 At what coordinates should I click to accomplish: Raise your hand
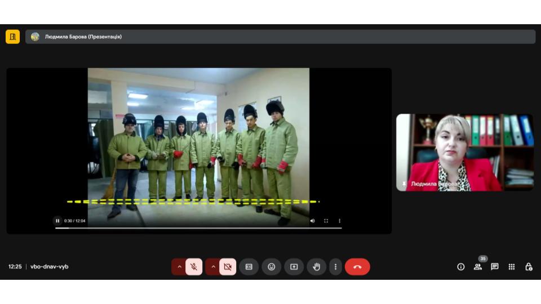(316, 267)
